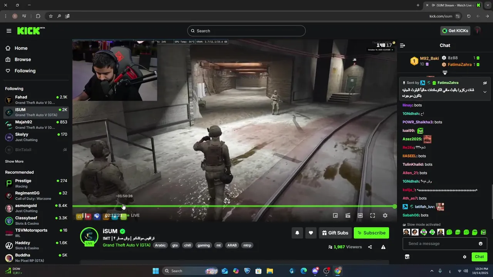Open the browser extensions icon
The image size is (493, 277).
[x=38, y=16]
